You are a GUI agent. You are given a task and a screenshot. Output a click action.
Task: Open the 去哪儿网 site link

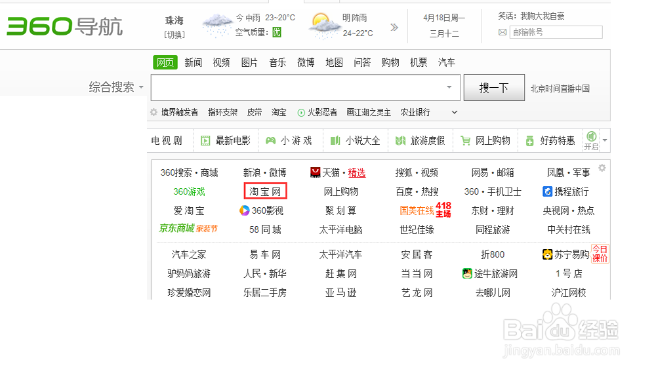[493, 292]
